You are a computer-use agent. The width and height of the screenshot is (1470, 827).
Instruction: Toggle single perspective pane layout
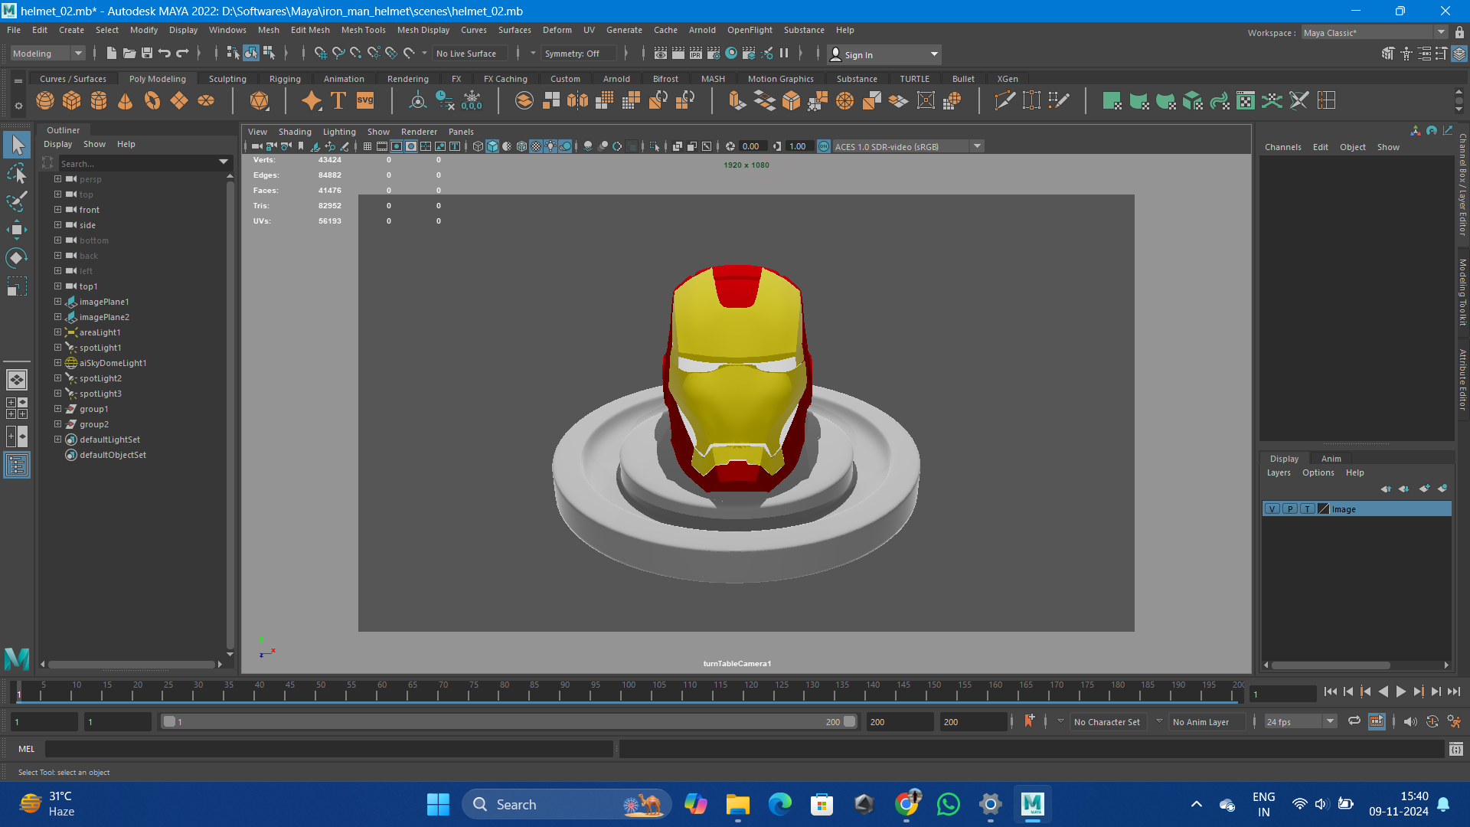pyautogui.click(x=17, y=380)
